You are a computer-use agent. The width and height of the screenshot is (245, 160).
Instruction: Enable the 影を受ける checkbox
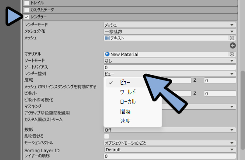(107, 136)
